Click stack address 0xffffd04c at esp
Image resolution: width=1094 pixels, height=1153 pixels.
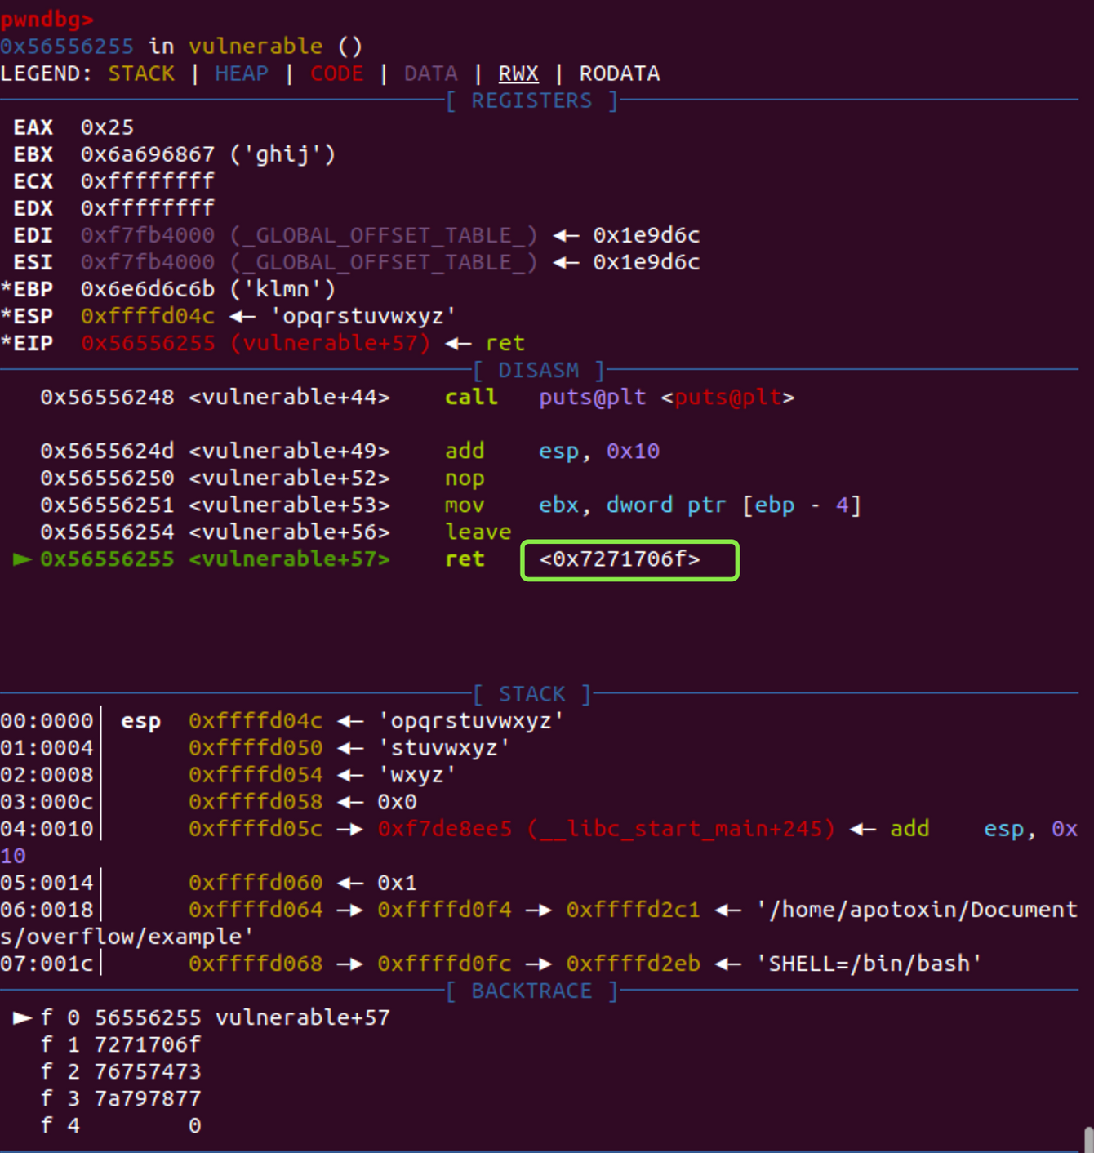[256, 721]
